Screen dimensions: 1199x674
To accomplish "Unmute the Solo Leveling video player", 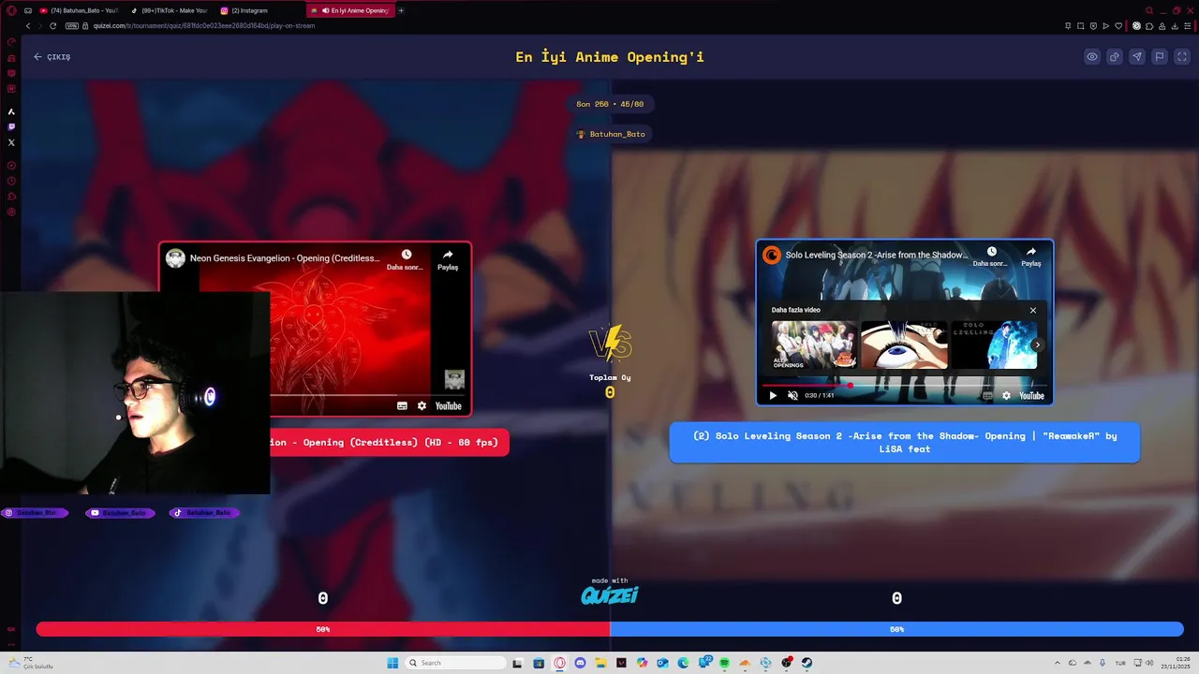I will point(792,395).
